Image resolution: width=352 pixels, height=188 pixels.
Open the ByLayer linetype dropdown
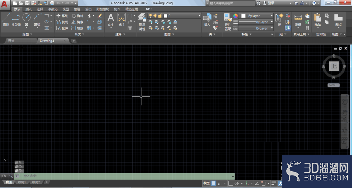click(x=256, y=28)
